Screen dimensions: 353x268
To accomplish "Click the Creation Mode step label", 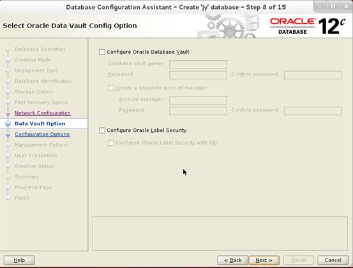I will pos(33,59).
